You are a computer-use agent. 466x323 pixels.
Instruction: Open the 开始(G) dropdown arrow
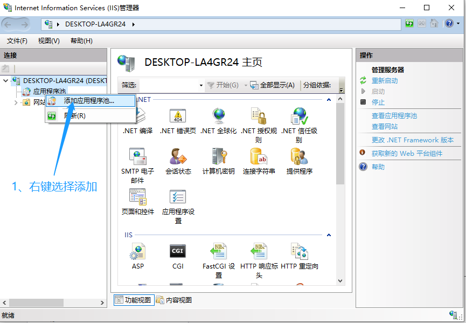[x=246, y=85]
